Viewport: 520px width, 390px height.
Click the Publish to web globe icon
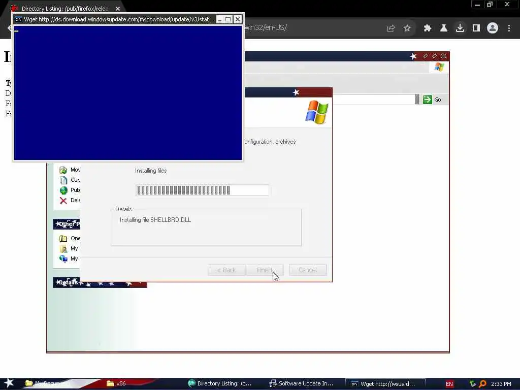[63, 190]
